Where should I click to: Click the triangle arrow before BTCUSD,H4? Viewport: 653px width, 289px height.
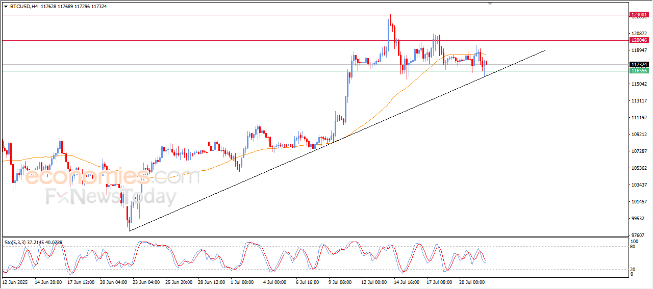click(6, 7)
